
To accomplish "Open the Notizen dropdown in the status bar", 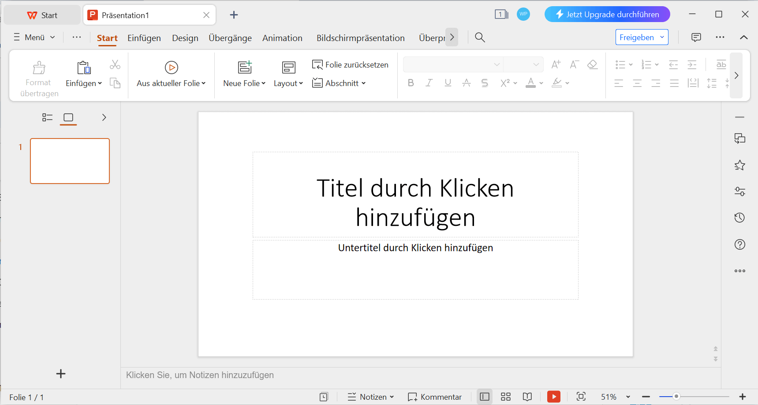I will [x=371, y=396].
